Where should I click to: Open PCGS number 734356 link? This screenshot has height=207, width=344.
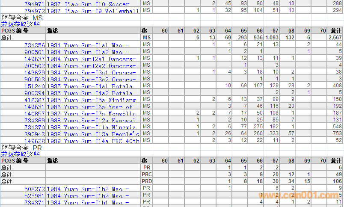click(34, 45)
